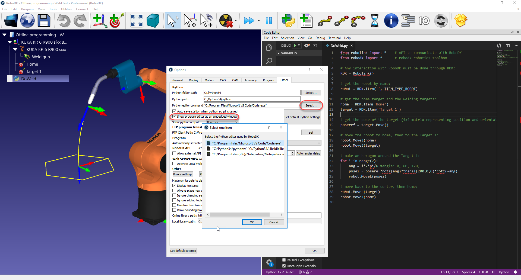Open collision check dropdown arrow

[236, 21]
